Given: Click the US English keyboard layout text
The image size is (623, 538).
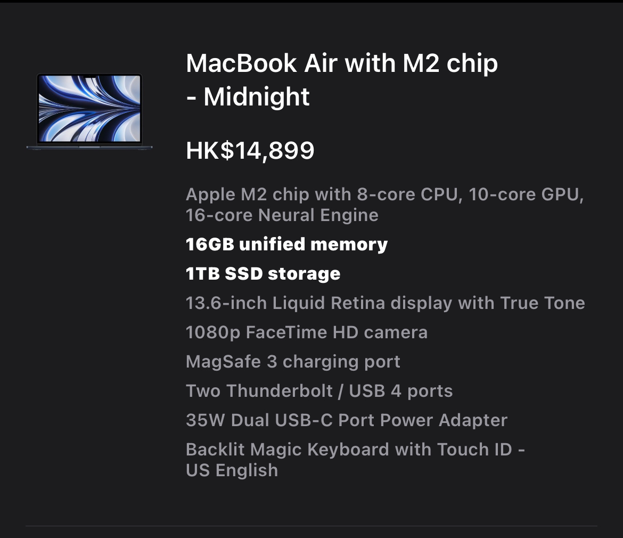Looking at the screenshot, I should (x=232, y=470).
